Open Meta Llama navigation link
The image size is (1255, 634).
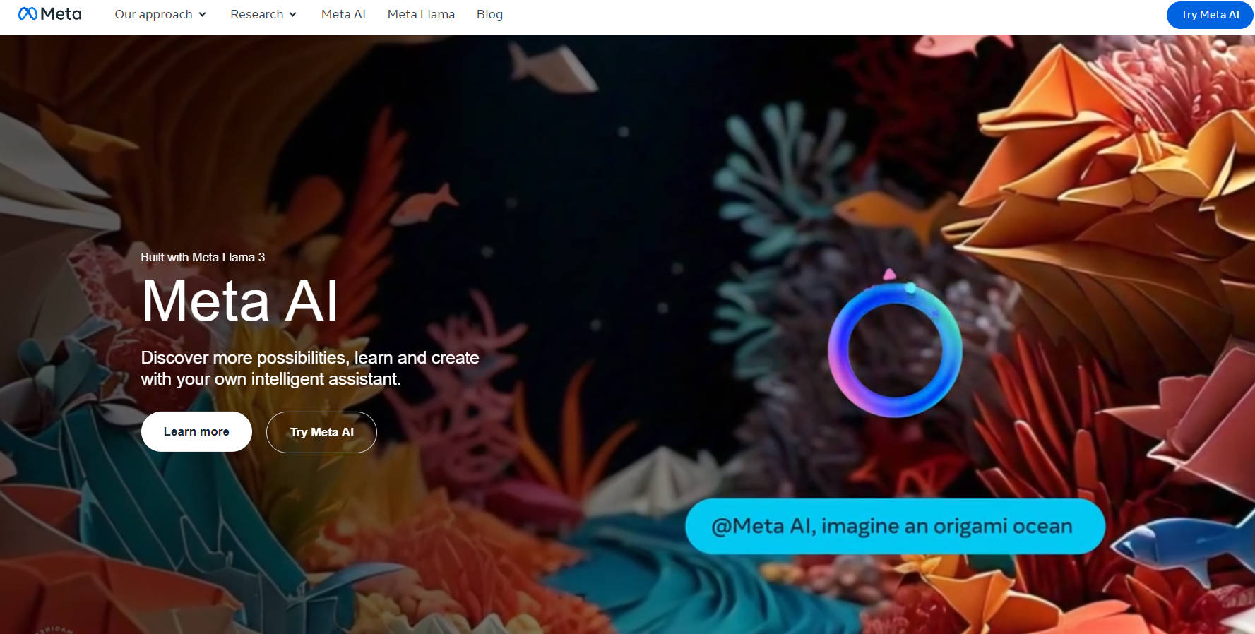click(x=421, y=14)
